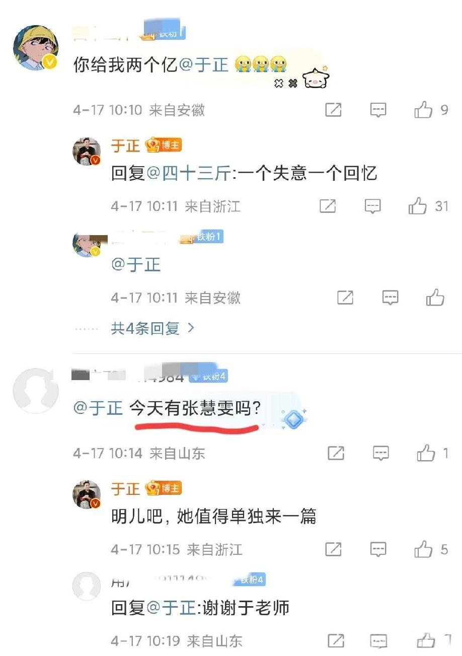Reply to the 你给我两个亿 comment

coord(378,110)
